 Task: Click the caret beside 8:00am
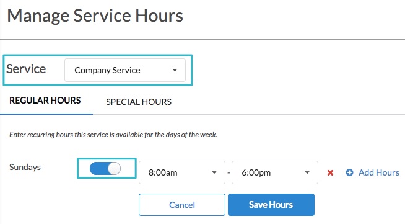[214, 172]
